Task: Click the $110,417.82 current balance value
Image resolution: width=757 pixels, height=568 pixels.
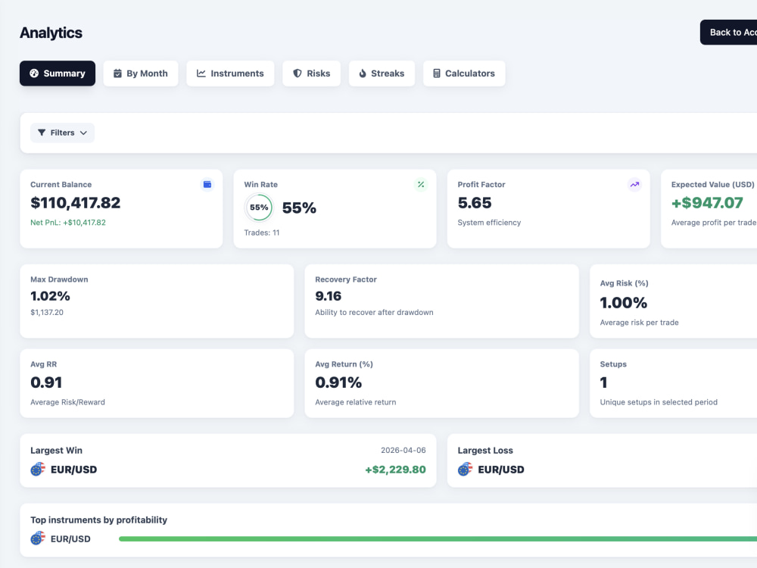Action: tap(75, 203)
